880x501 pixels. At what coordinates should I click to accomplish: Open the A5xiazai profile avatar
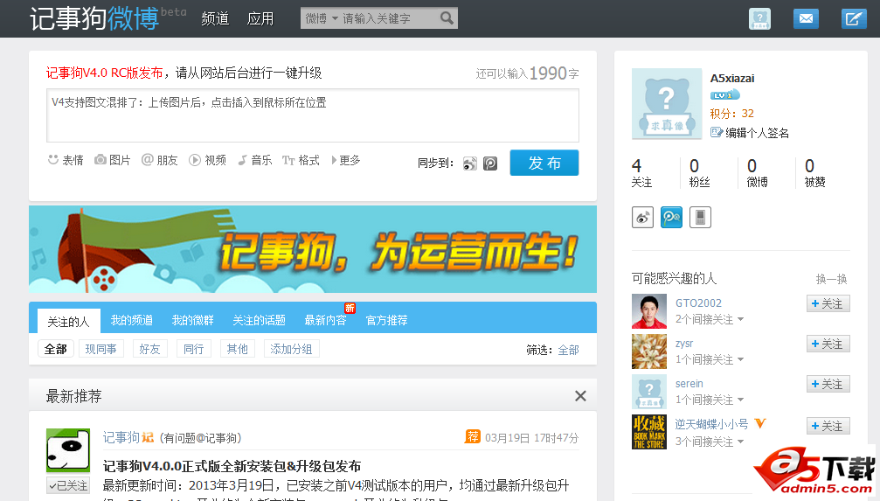coord(667,104)
